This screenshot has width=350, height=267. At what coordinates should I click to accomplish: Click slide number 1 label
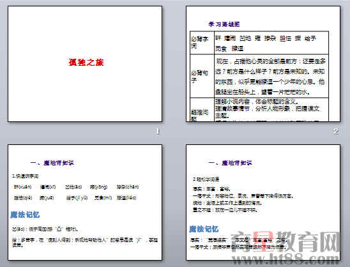158,131
